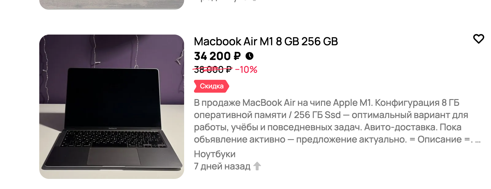The width and height of the screenshot is (491, 189).
Task: Click the −10% discount label
Action: [x=246, y=70]
